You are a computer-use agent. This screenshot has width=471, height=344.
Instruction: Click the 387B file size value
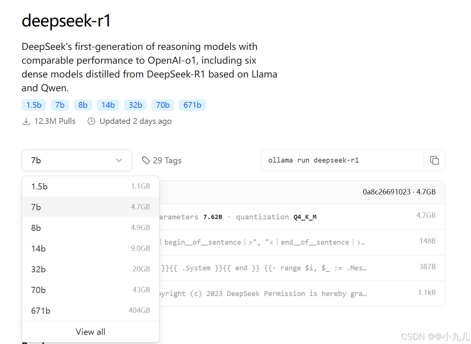[x=427, y=267]
